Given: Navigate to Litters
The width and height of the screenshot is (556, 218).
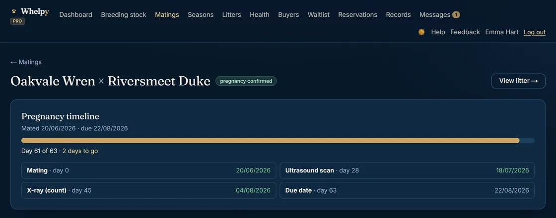Looking at the screenshot, I should (x=231, y=15).
